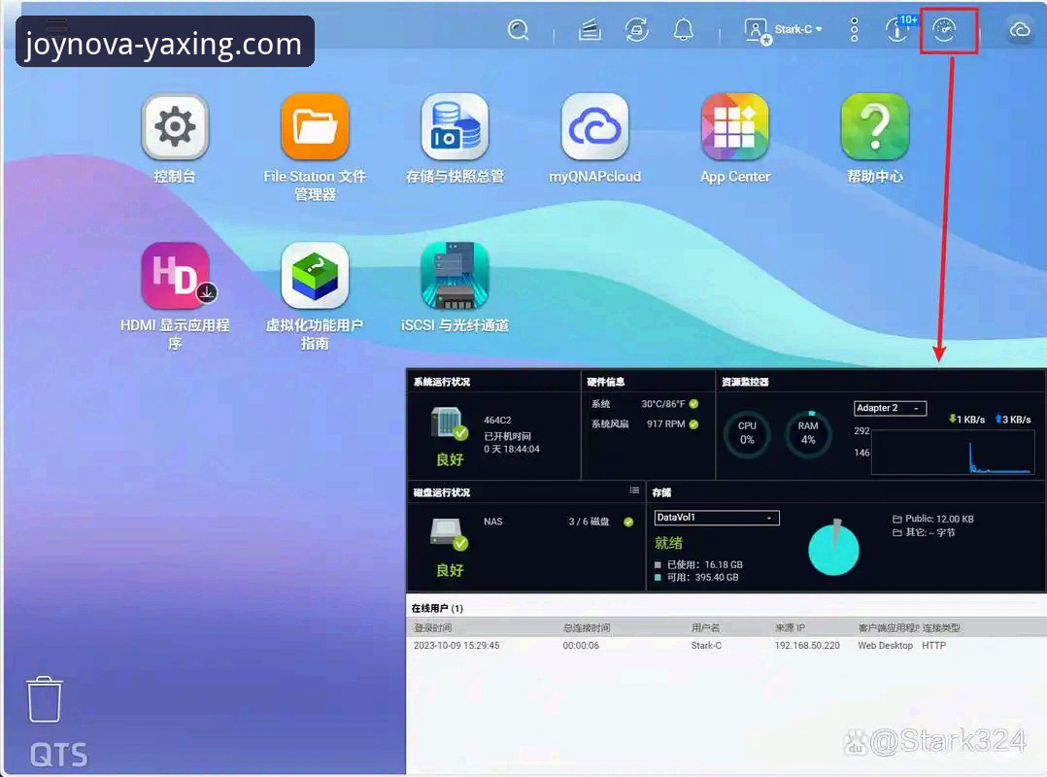1047x777 pixels.
Task: Click the DataVol1 storage pie chart
Action: (833, 548)
